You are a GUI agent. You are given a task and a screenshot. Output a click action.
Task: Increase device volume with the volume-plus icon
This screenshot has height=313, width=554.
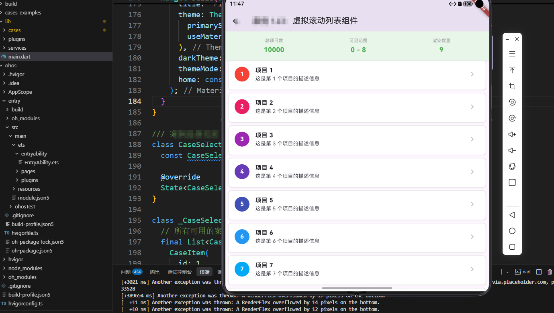pos(512,134)
